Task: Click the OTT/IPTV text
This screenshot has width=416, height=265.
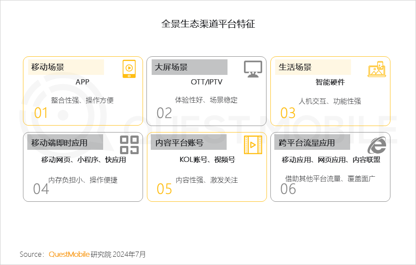Action: [206, 82]
